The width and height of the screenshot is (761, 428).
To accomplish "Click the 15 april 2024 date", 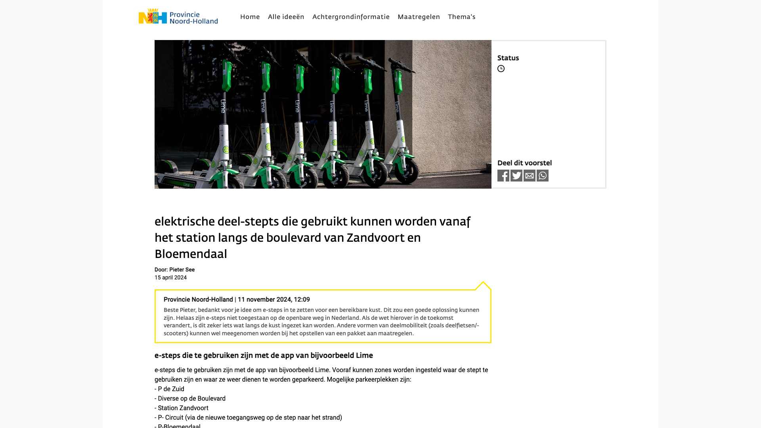I will (x=170, y=277).
